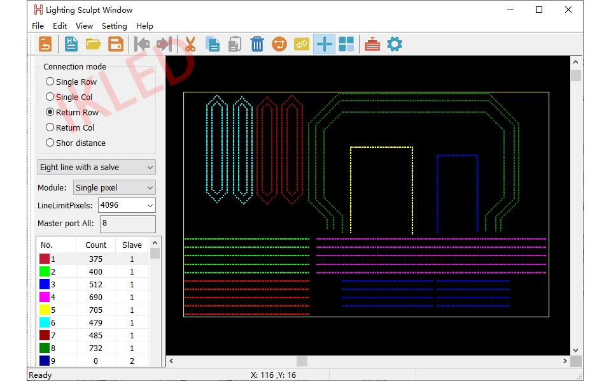
Task: Click the orange circular loop icon
Action: pyautogui.click(x=279, y=44)
